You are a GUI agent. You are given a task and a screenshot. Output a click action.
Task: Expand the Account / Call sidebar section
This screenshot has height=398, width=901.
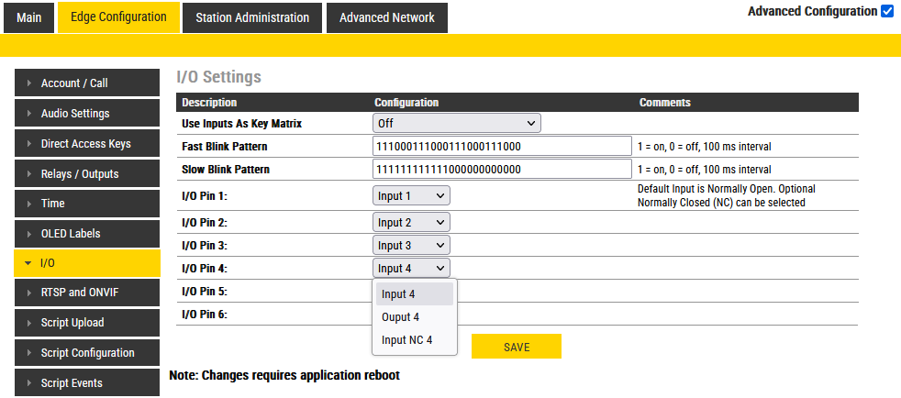(x=87, y=83)
